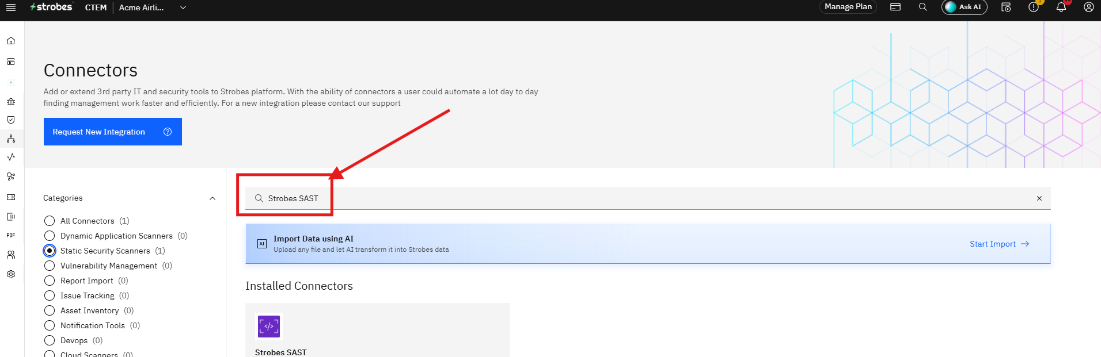
Task: Collapse the Categories section
Action: point(212,198)
